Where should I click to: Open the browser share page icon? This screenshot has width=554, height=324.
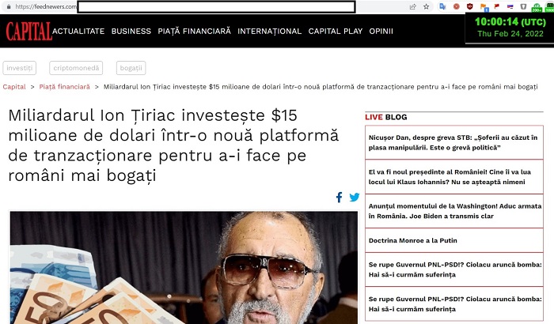(412, 6)
